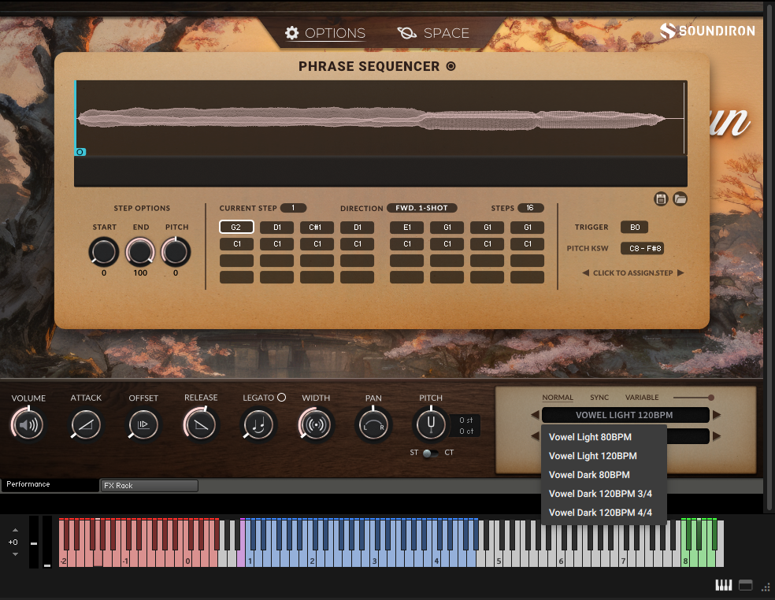Select the G2 step cell
Image resolution: width=775 pixels, height=600 pixels.
point(236,228)
